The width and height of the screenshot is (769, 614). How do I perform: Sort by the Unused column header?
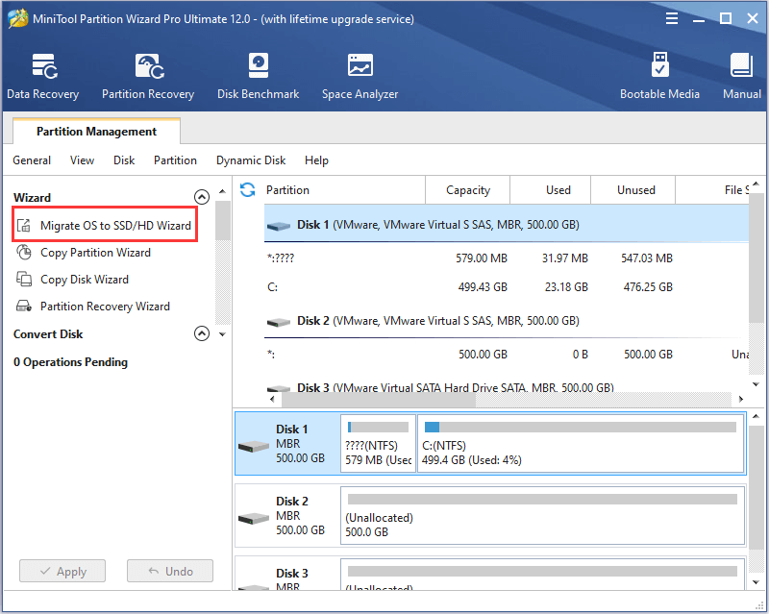pyautogui.click(x=633, y=190)
